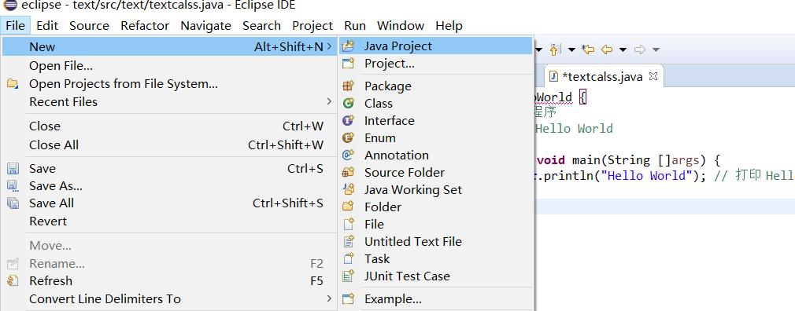Choose Untitled Text File label
795x311 pixels.
point(413,241)
